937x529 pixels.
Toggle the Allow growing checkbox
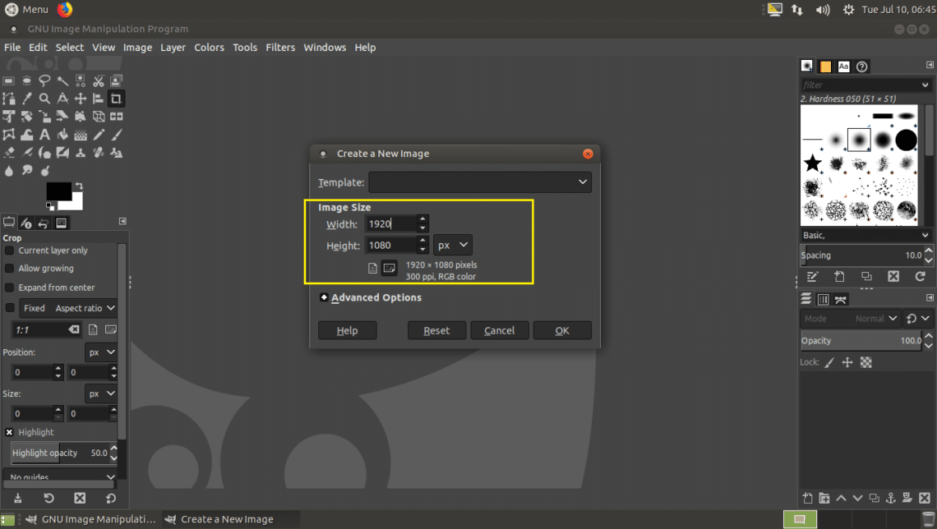tap(10, 269)
